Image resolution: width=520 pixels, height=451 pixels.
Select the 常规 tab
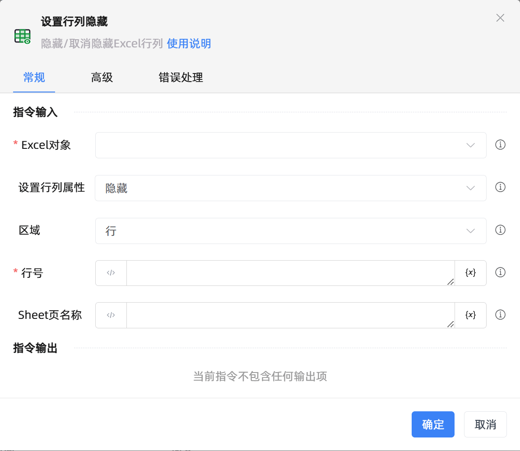34,78
